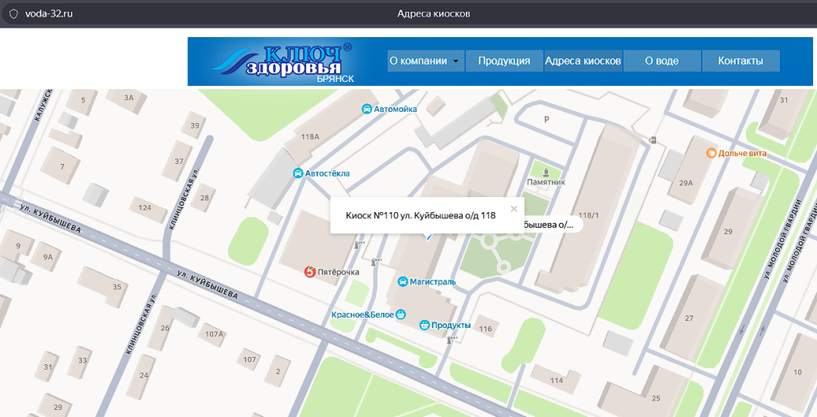Click building number 25

[656, 398]
